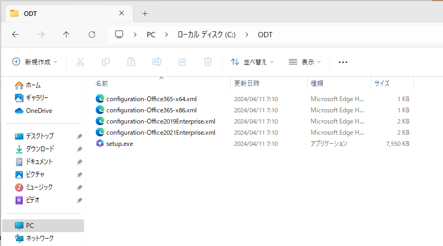Image resolution: width=443 pixels, height=246 pixels.
Task: Open 並べ替え sort dropdown
Action: pyautogui.click(x=252, y=62)
